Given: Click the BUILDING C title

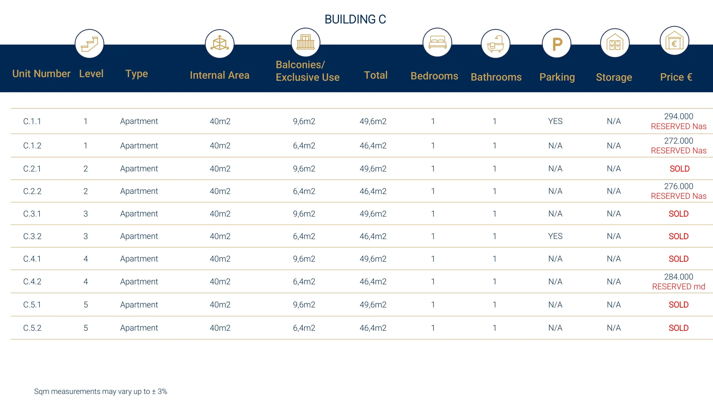Looking at the screenshot, I should click(x=355, y=19).
